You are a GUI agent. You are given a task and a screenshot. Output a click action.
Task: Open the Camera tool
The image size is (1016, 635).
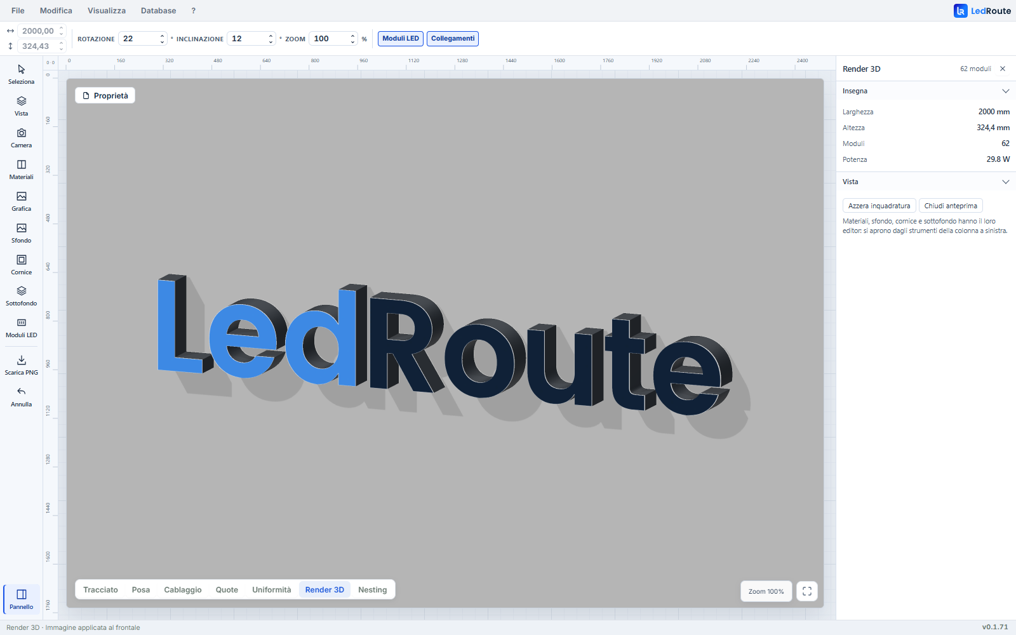point(21,138)
